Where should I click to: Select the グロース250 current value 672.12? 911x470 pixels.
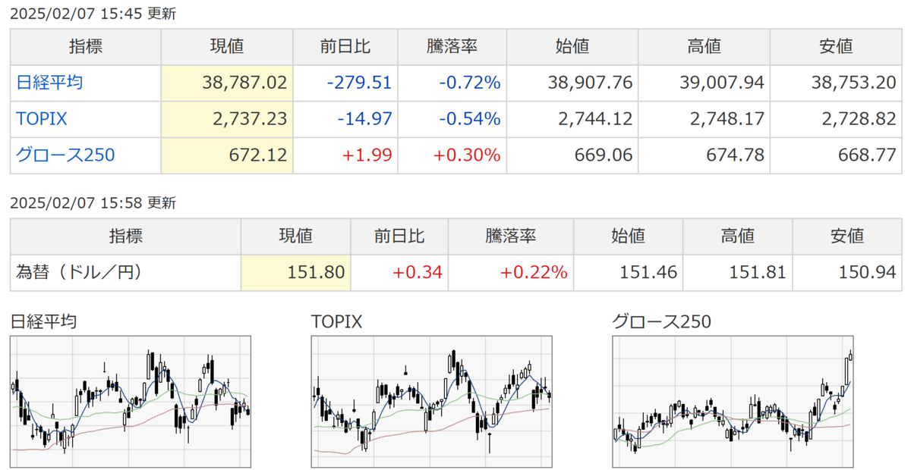click(258, 155)
